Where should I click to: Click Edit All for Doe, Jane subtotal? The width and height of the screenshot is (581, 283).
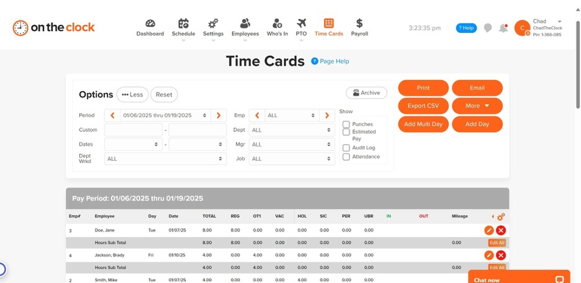(497, 243)
